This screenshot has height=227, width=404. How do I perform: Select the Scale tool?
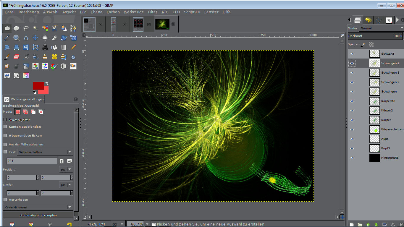[x=73, y=38]
